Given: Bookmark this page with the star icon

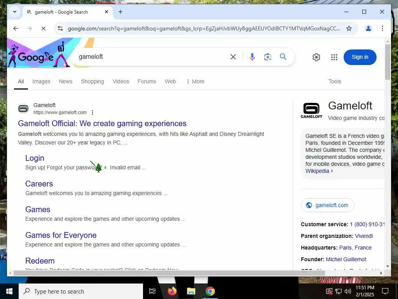Looking at the screenshot, I should click(349, 28).
